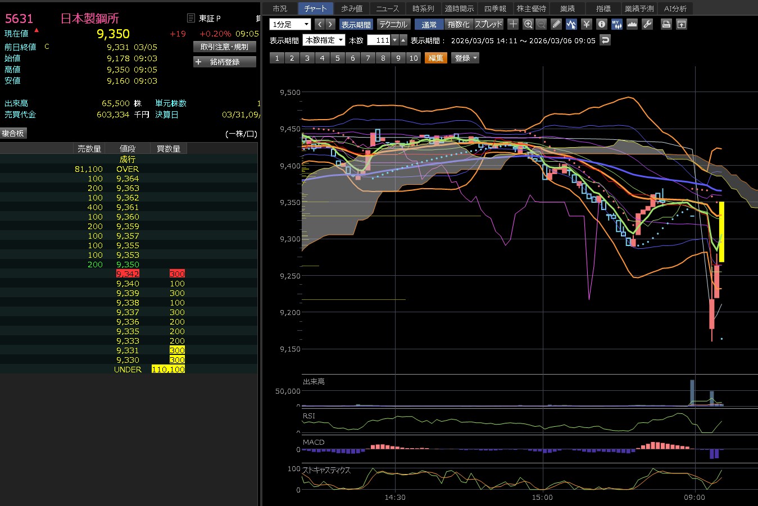Open the 本数指定 period type dropdown

coord(324,40)
